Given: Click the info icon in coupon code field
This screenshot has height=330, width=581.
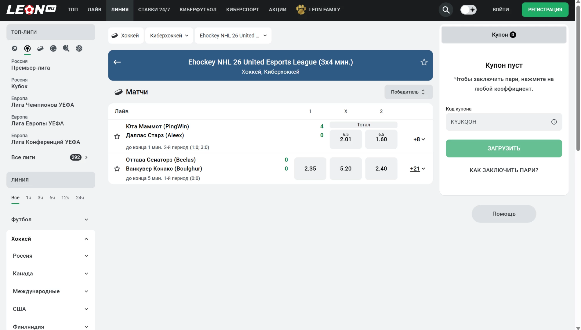Looking at the screenshot, I should pyautogui.click(x=554, y=122).
